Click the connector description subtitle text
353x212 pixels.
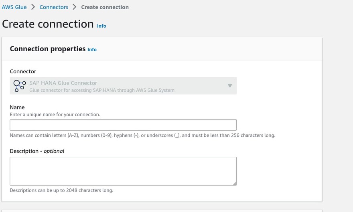[x=102, y=90]
